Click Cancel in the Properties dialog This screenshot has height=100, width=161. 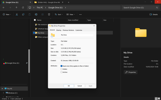pyautogui.click(x=79, y=86)
